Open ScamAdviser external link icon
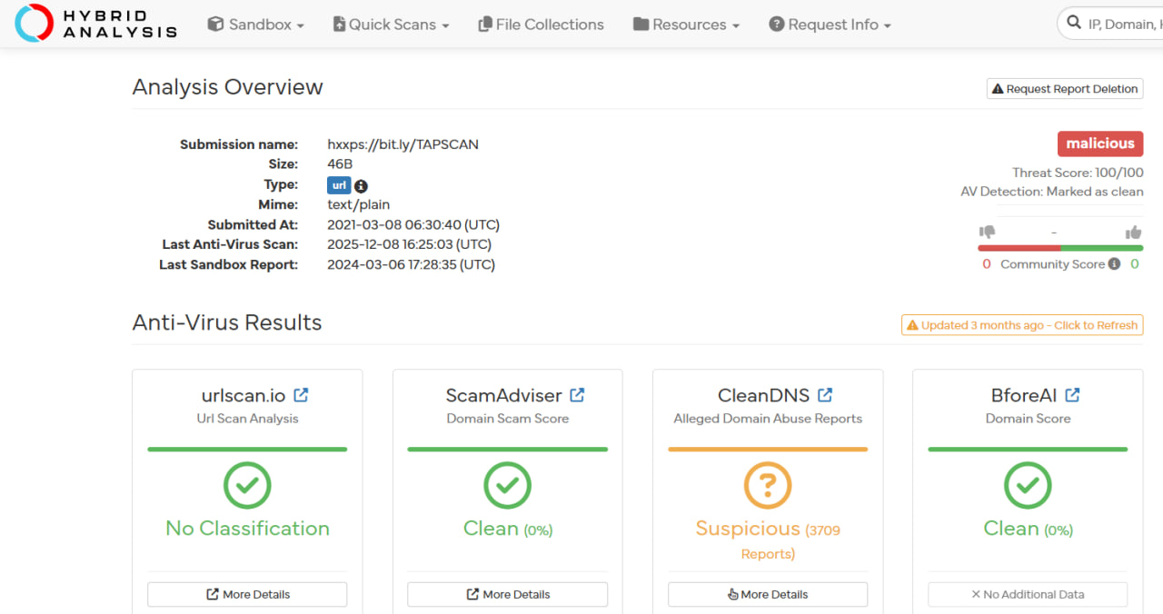This screenshot has width=1163, height=614. point(577,395)
